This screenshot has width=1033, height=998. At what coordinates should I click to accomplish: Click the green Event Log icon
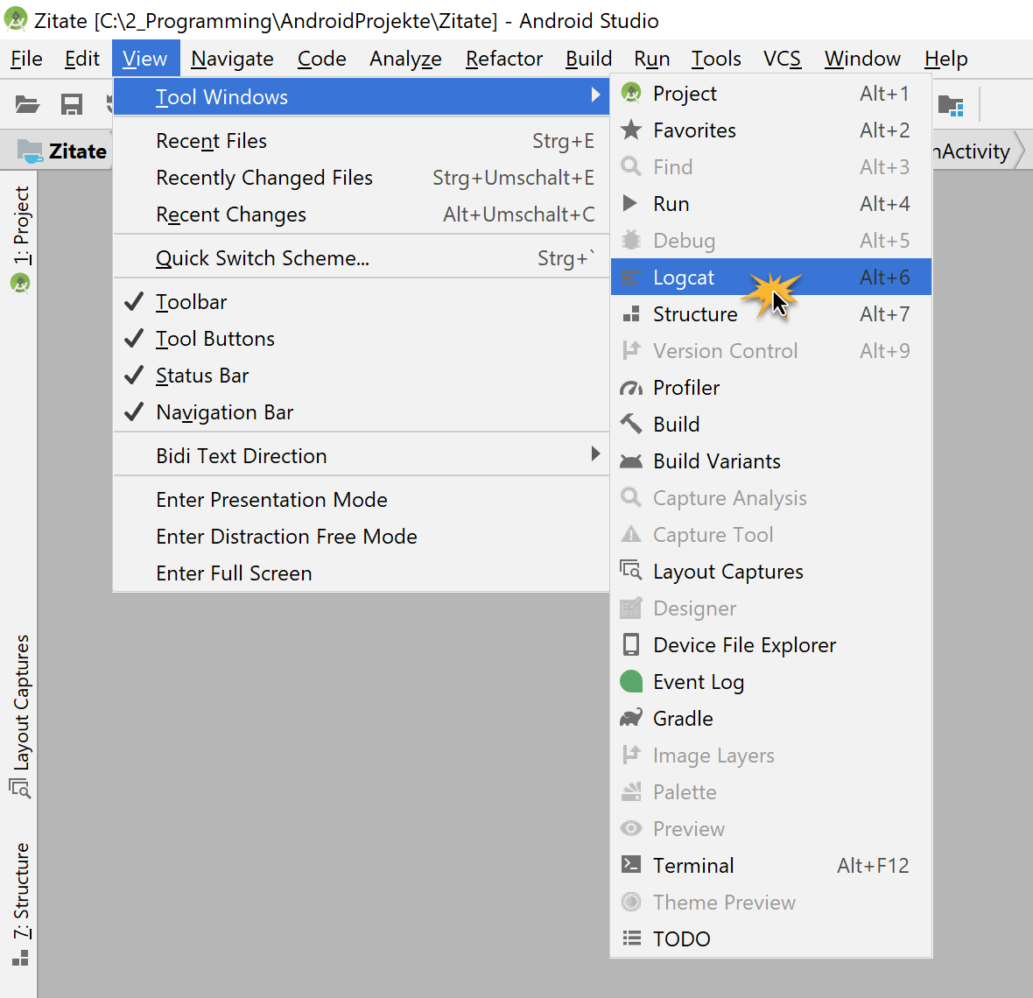tap(631, 681)
